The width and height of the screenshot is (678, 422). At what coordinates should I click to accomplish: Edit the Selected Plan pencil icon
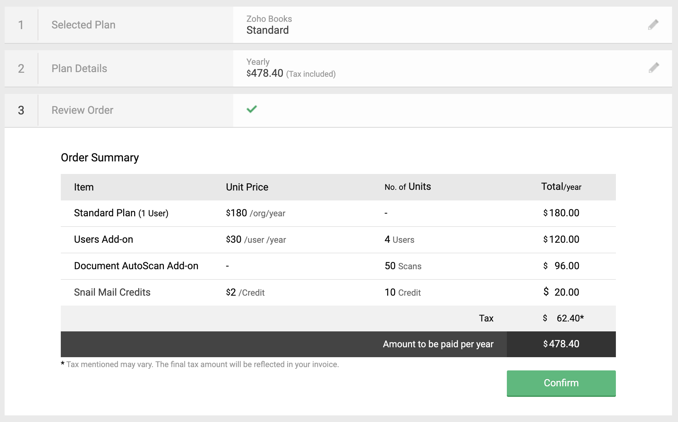653,25
